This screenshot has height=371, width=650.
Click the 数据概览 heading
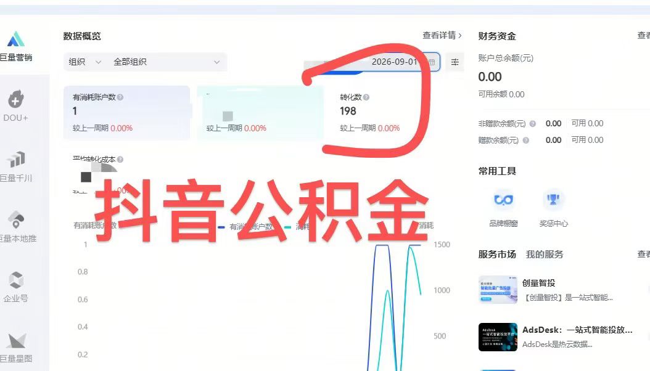click(82, 36)
